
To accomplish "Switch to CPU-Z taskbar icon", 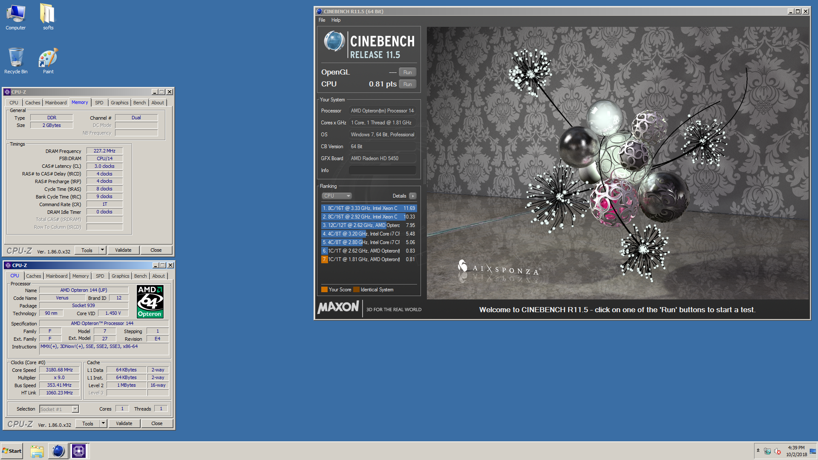I will [79, 451].
